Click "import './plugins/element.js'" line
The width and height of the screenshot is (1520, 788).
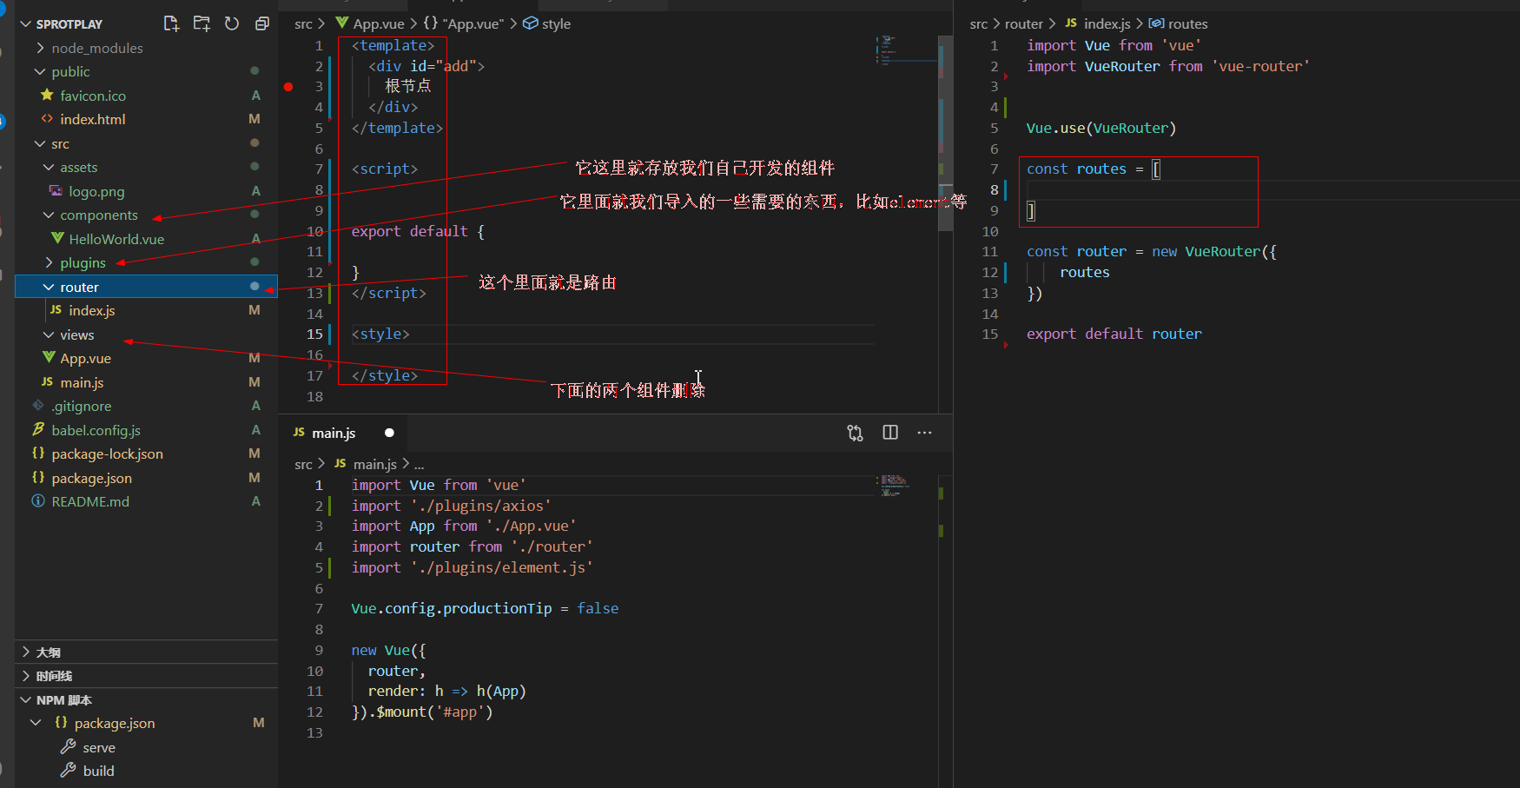click(x=472, y=567)
